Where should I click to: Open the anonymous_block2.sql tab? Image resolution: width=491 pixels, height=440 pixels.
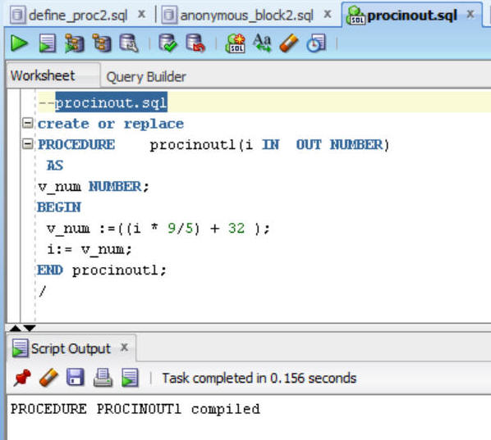[246, 15]
